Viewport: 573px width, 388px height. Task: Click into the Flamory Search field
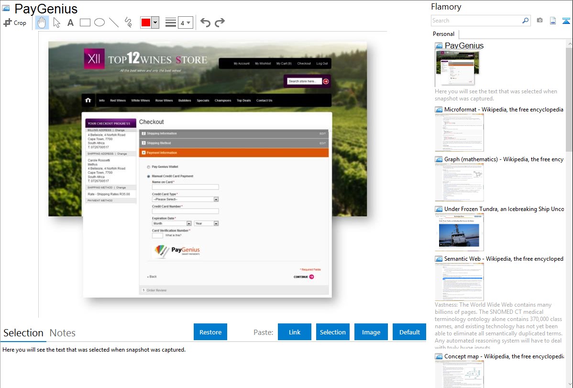tap(476, 21)
